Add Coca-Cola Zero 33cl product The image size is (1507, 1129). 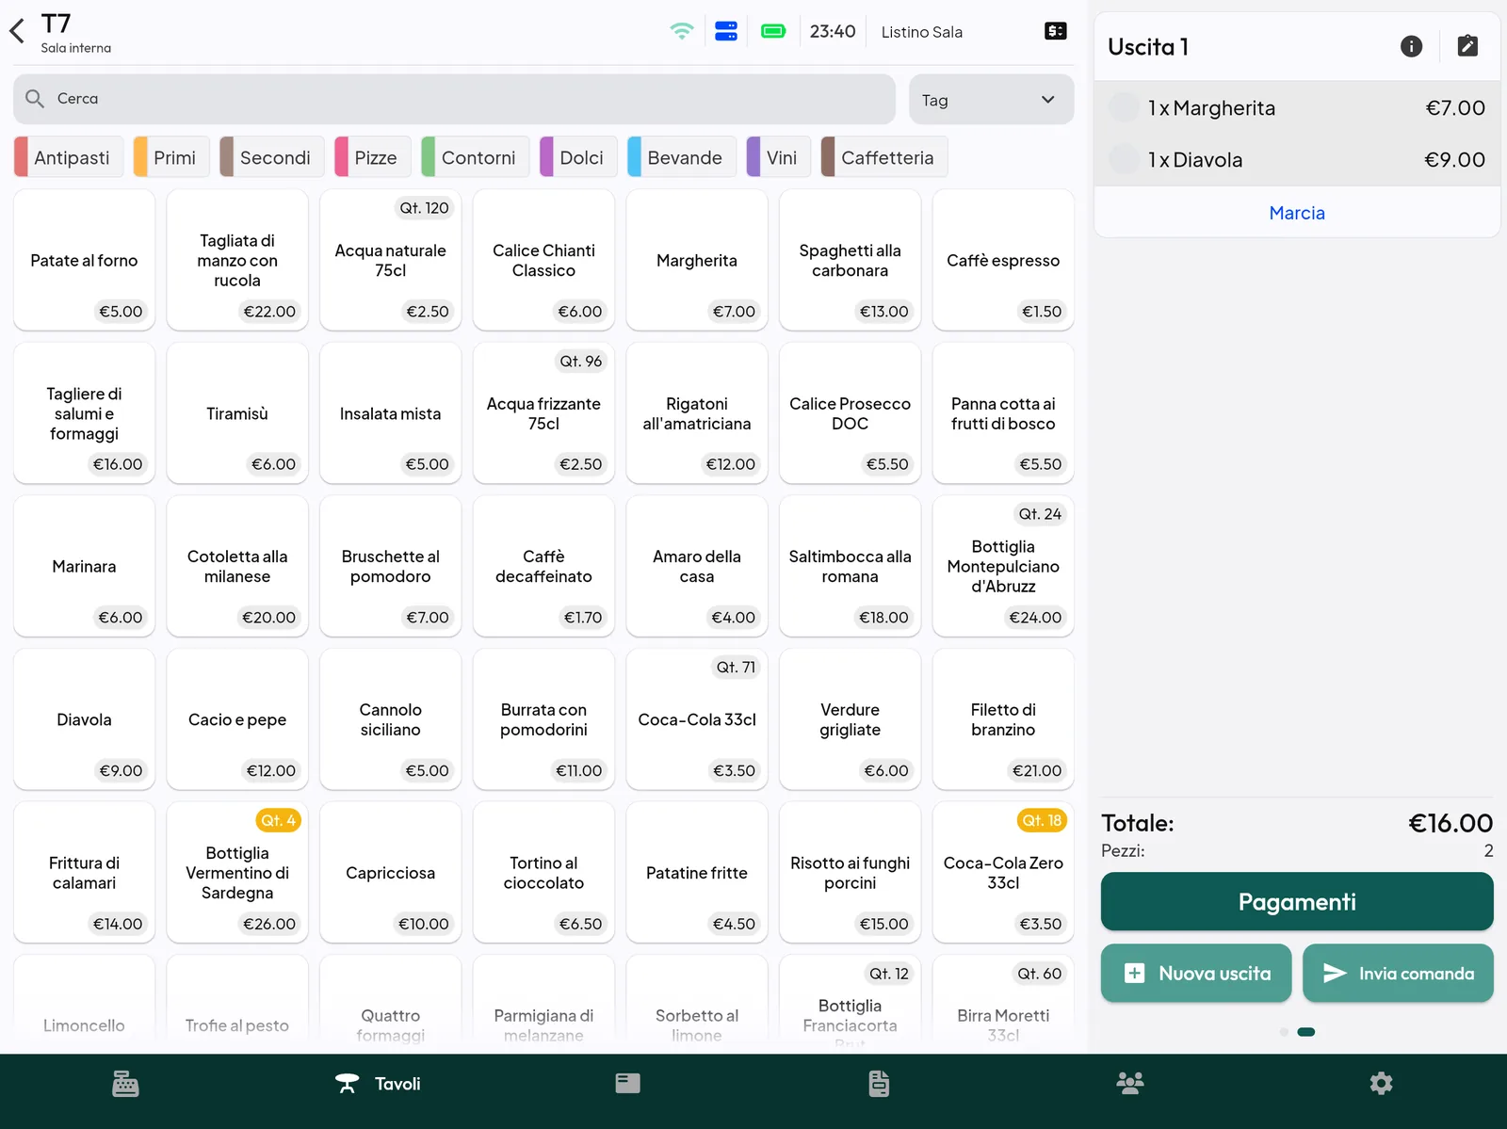tap(1003, 873)
